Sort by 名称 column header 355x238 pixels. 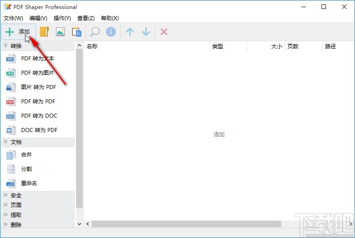tap(147, 47)
